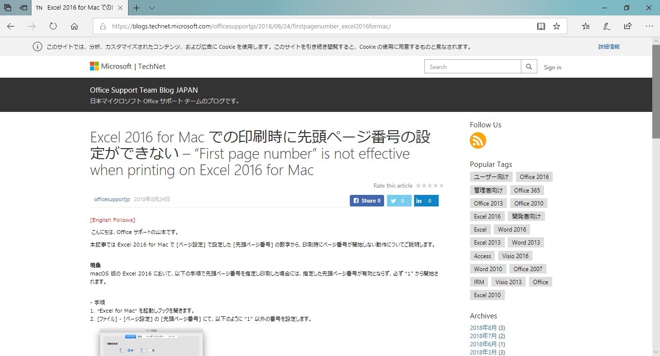The height and width of the screenshot is (356, 660).
Task: Add this page to favorites star
Action: [557, 26]
